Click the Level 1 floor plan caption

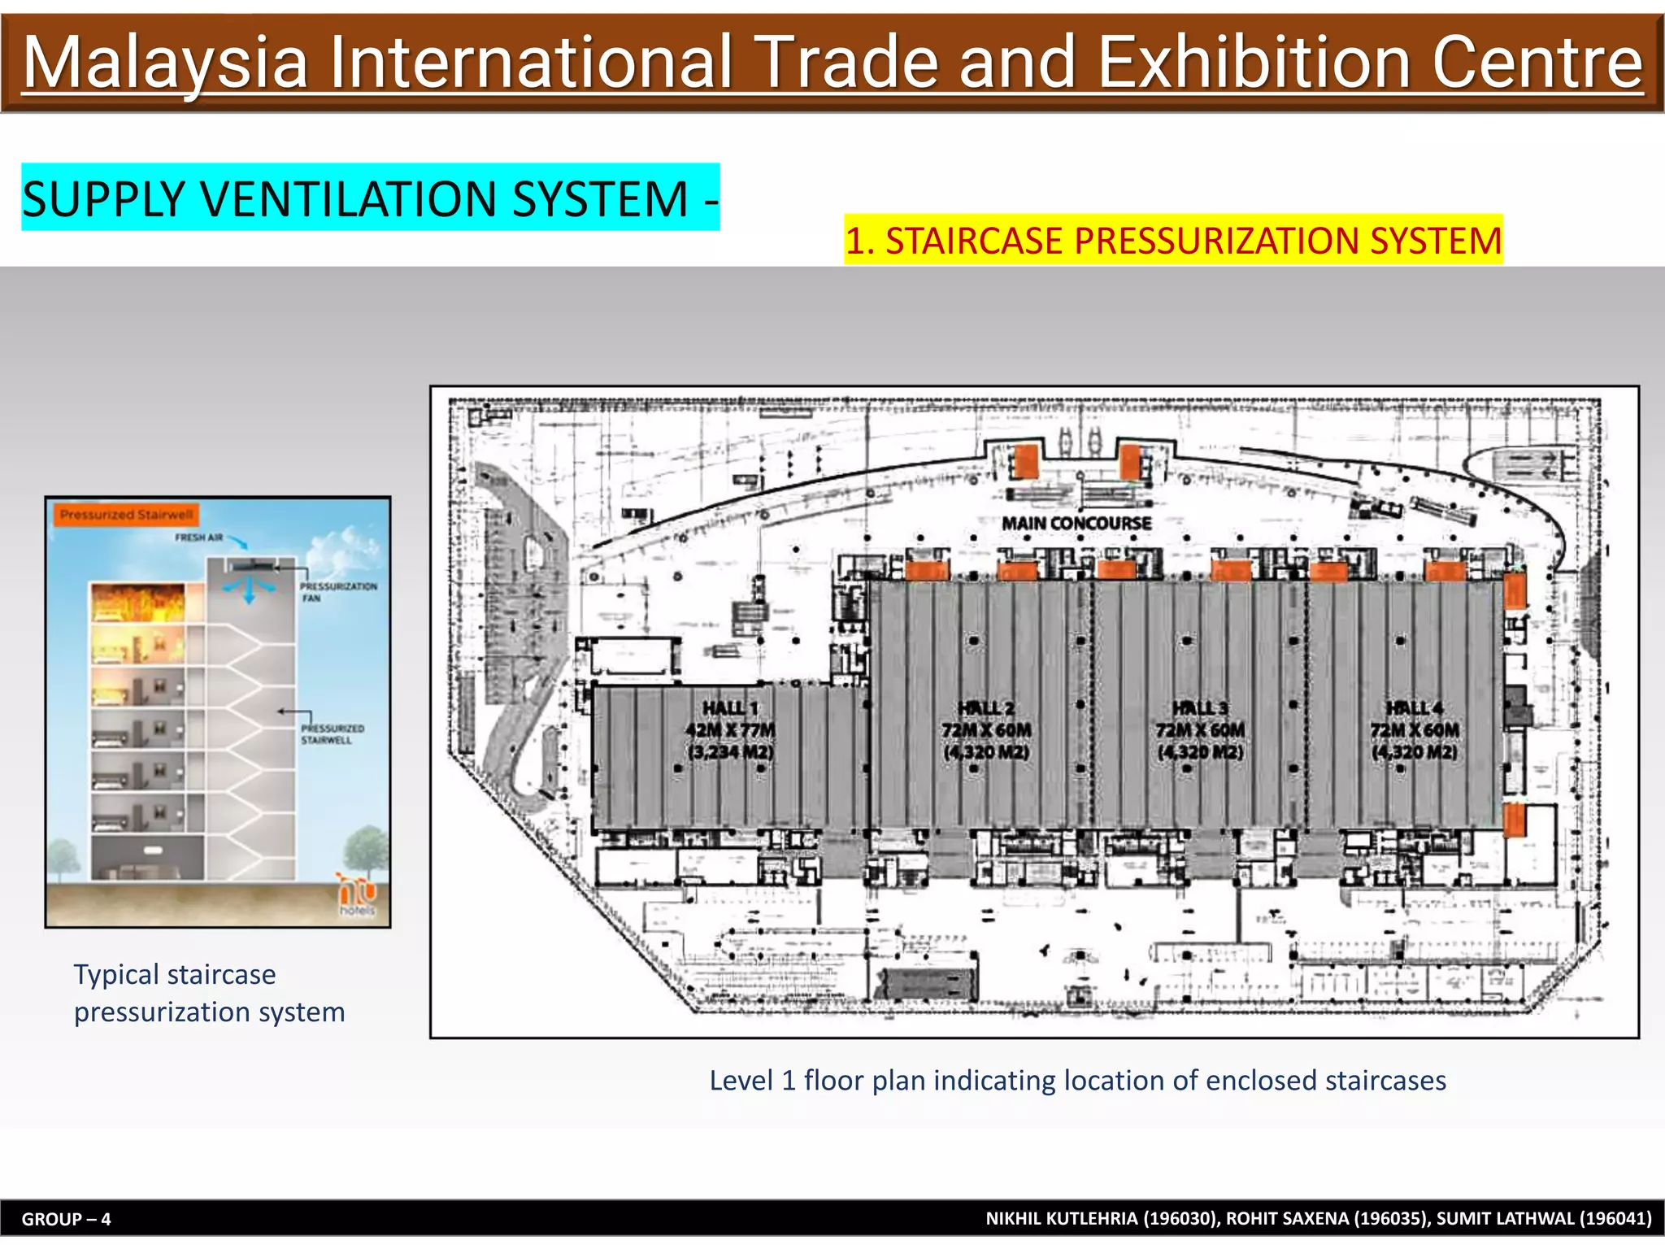[1077, 1080]
